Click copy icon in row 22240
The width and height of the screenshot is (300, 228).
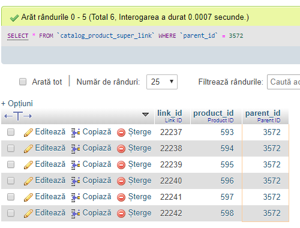(x=76, y=181)
